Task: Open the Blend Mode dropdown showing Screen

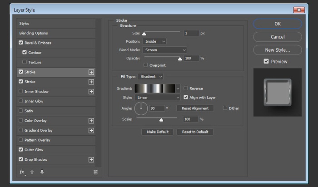Action: click(164, 50)
